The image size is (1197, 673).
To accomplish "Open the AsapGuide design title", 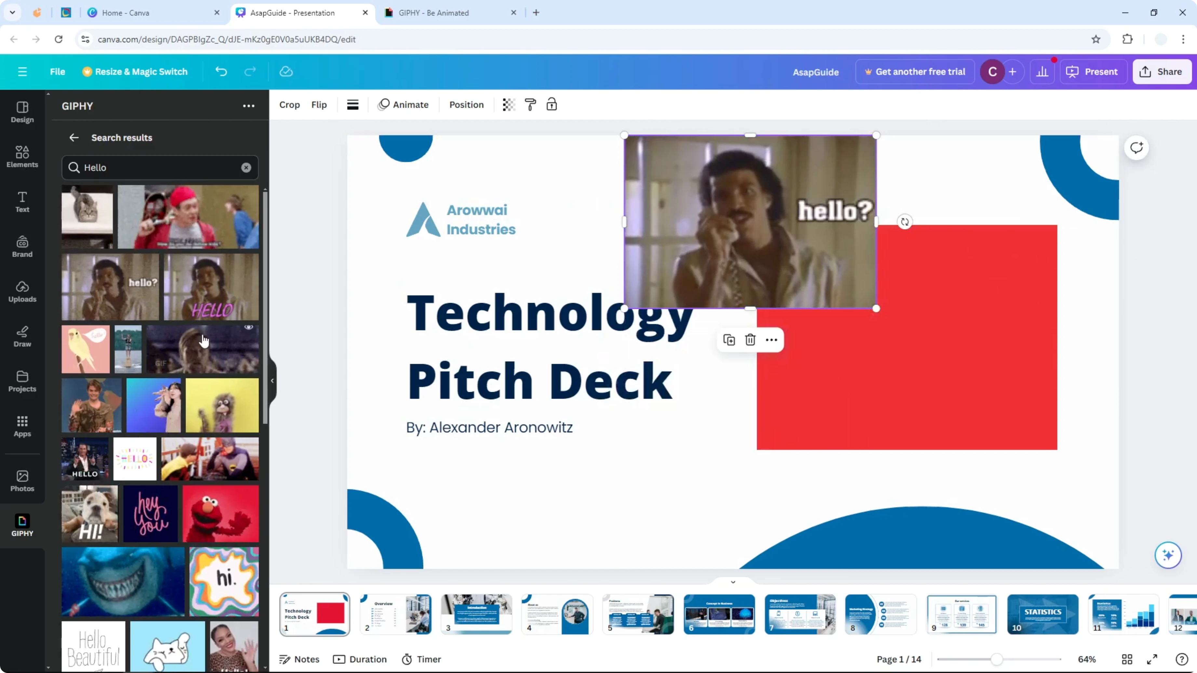I will [x=815, y=72].
